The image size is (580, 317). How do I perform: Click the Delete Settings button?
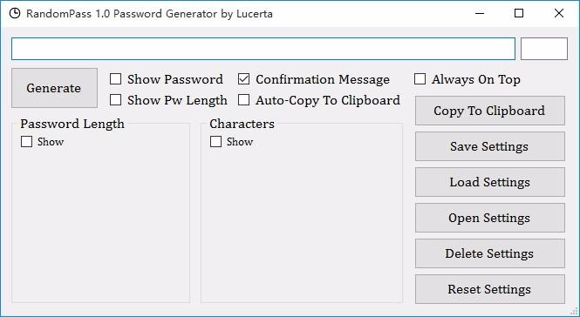(490, 253)
